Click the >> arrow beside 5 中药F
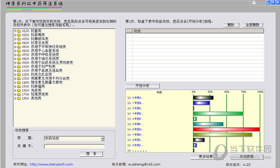 click(129, 124)
